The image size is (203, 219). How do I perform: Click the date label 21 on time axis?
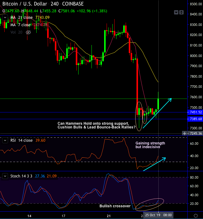click(x=109, y=216)
